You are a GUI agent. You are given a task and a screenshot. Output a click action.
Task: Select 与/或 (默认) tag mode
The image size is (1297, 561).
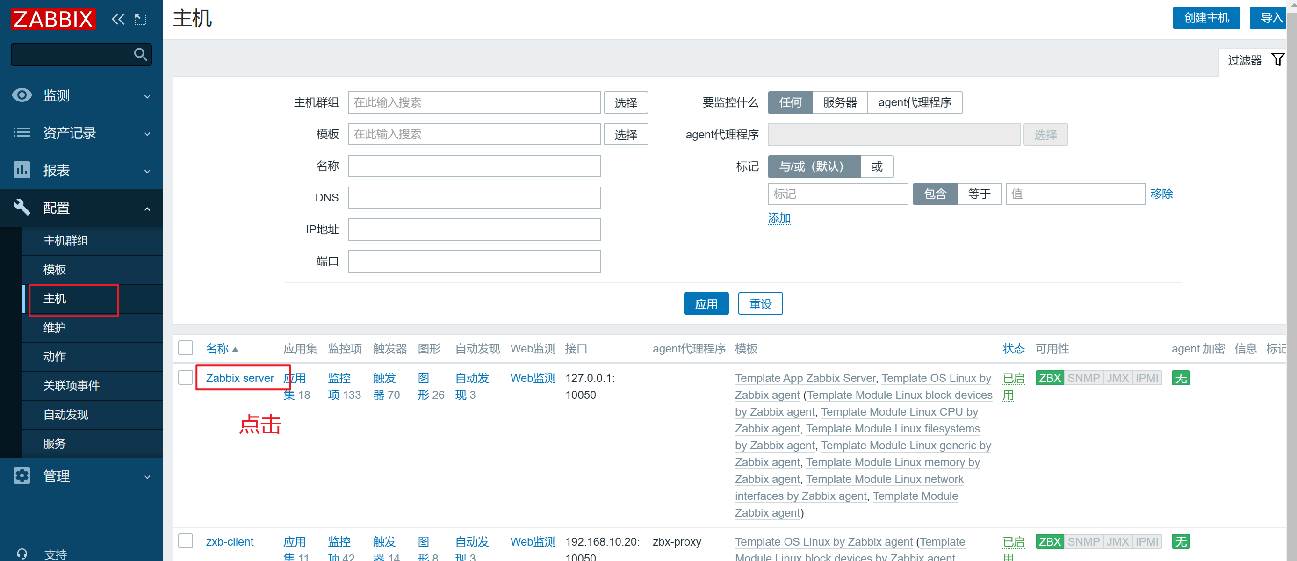[x=814, y=167]
